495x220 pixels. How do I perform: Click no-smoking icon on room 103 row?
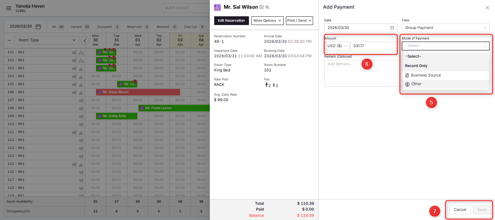point(74,68)
